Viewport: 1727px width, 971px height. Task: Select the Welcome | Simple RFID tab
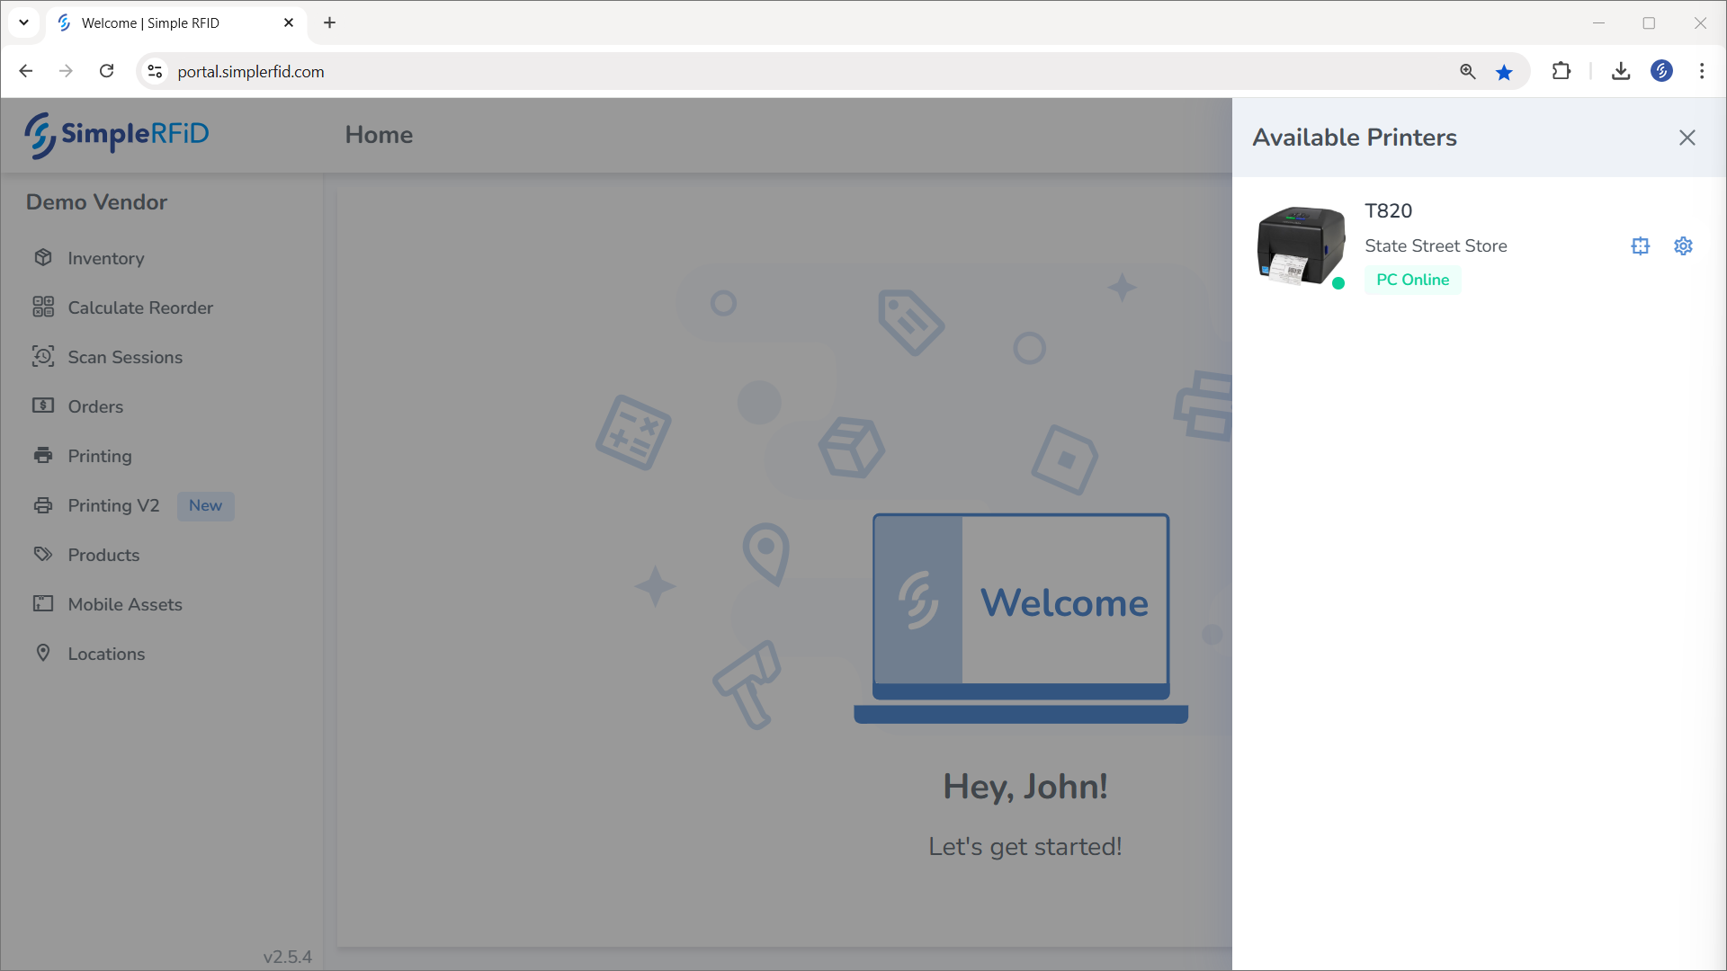click(176, 23)
